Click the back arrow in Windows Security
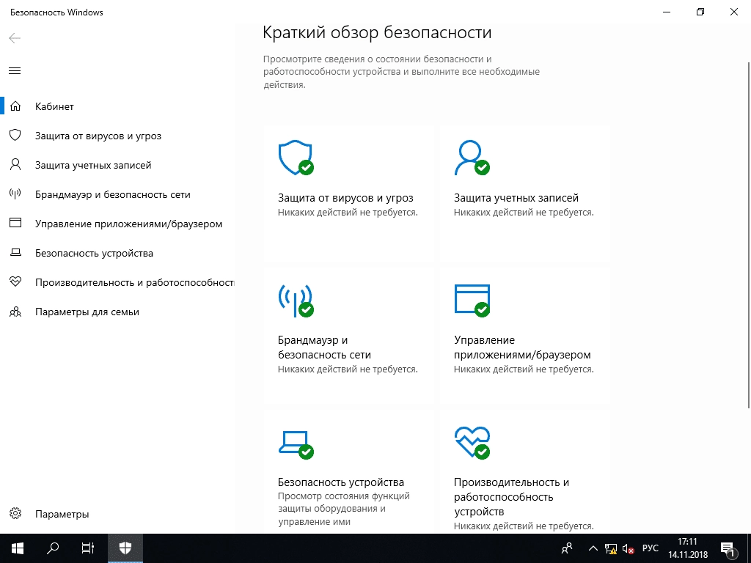Image resolution: width=751 pixels, height=563 pixels. point(15,38)
